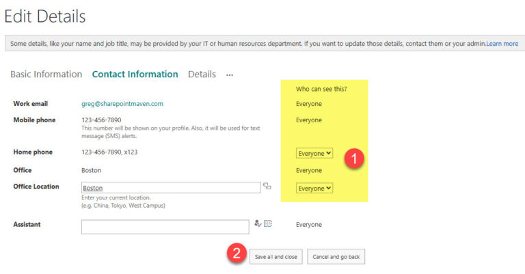
Task: Open the address book browse icon for Assistant
Action: pyautogui.click(x=268, y=223)
